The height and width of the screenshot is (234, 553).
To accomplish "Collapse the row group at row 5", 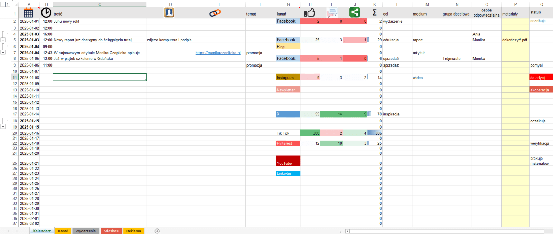I will (x=3, y=40).
